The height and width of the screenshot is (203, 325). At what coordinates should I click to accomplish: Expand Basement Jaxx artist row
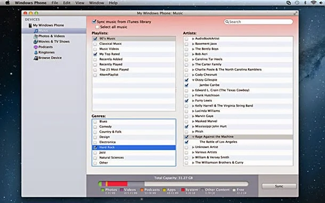(x=193, y=44)
